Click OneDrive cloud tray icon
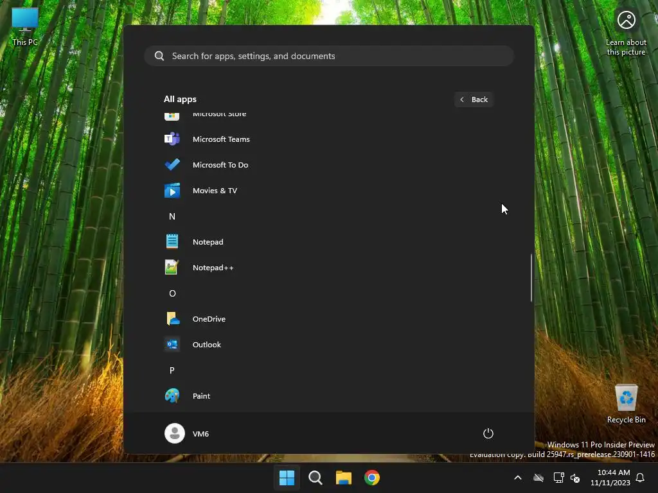The image size is (658, 493). point(538,478)
